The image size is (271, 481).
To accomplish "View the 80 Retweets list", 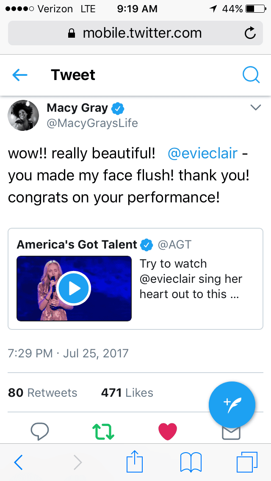I will (43, 393).
